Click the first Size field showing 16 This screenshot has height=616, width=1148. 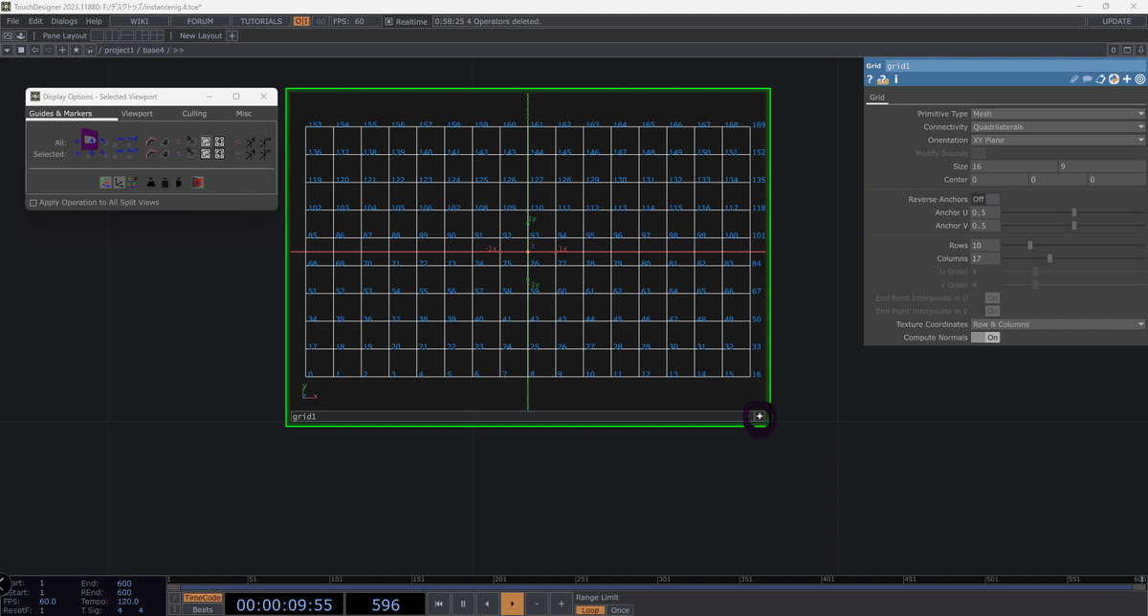[1014, 166]
